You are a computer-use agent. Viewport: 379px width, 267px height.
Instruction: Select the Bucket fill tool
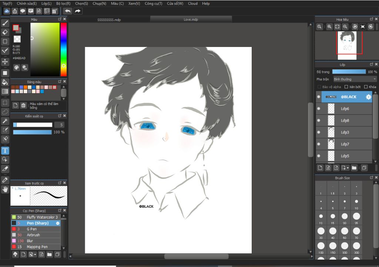[x=5, y=82]
